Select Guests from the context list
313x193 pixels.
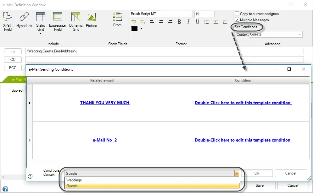tap(152, 186)
